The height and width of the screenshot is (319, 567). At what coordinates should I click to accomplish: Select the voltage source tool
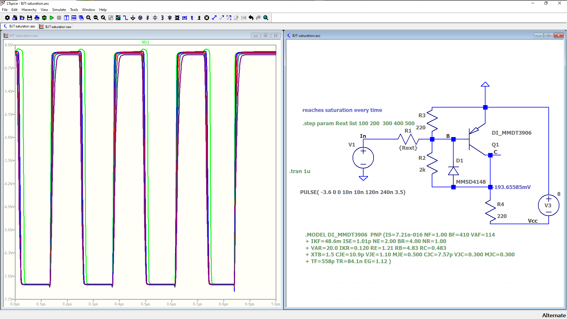coord(140,18)
